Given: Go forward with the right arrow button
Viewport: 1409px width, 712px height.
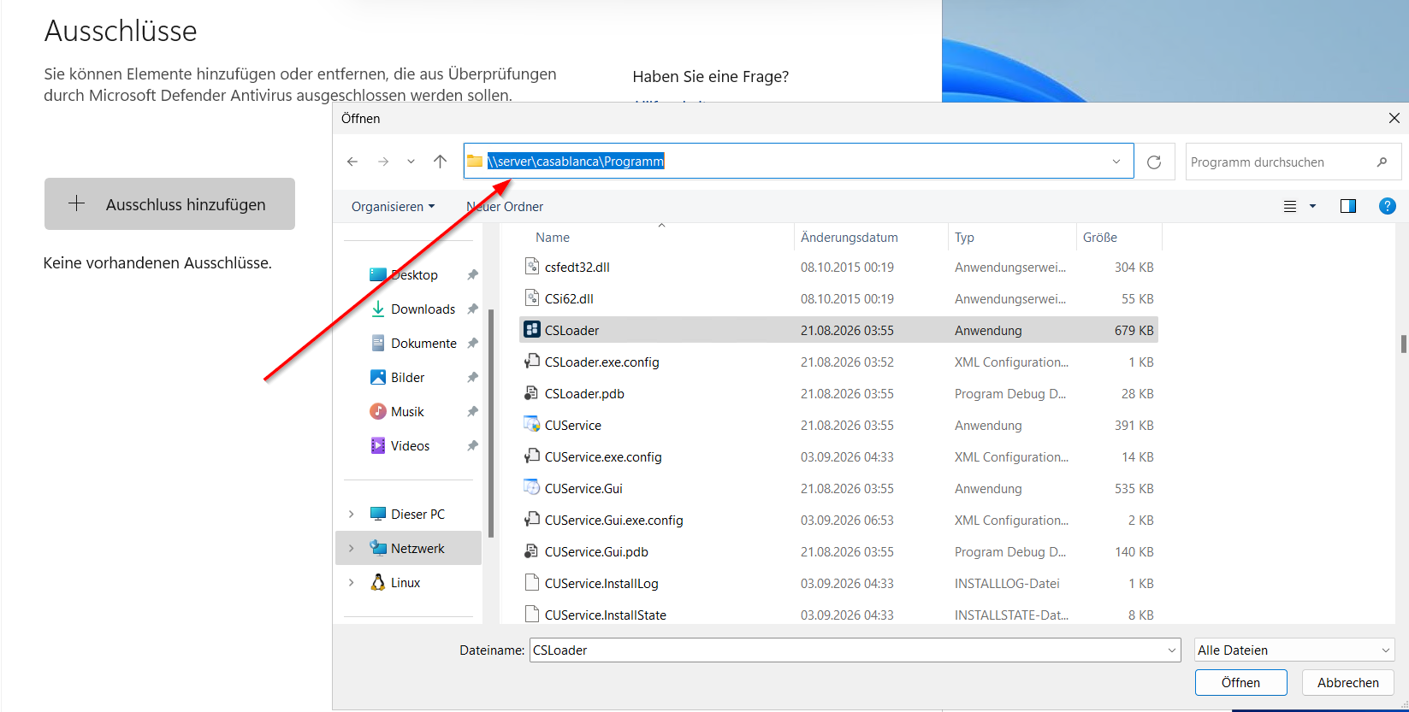Looking at the screenshot, I should coord(383,162).
